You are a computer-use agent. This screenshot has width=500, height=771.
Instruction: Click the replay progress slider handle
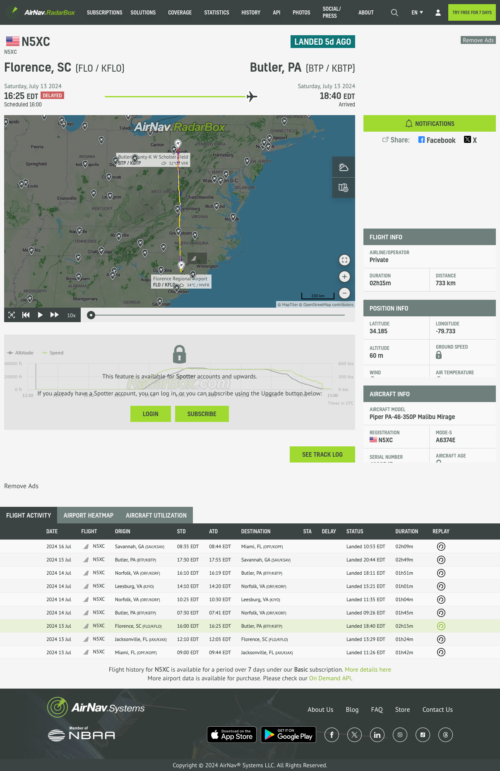(x=91, y=315)
